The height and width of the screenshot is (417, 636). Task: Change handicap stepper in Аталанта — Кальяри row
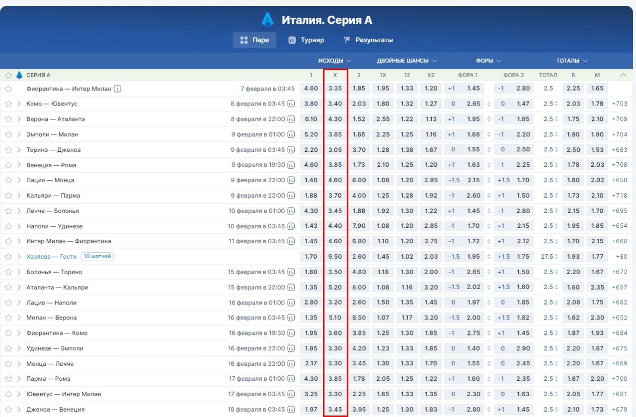[488, 287]
